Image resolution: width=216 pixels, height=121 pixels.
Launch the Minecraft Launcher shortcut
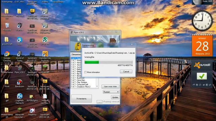(20, 113)
